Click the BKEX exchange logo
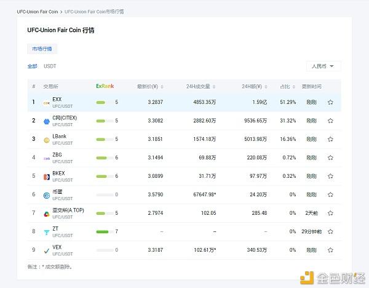 tap(47, 177)
